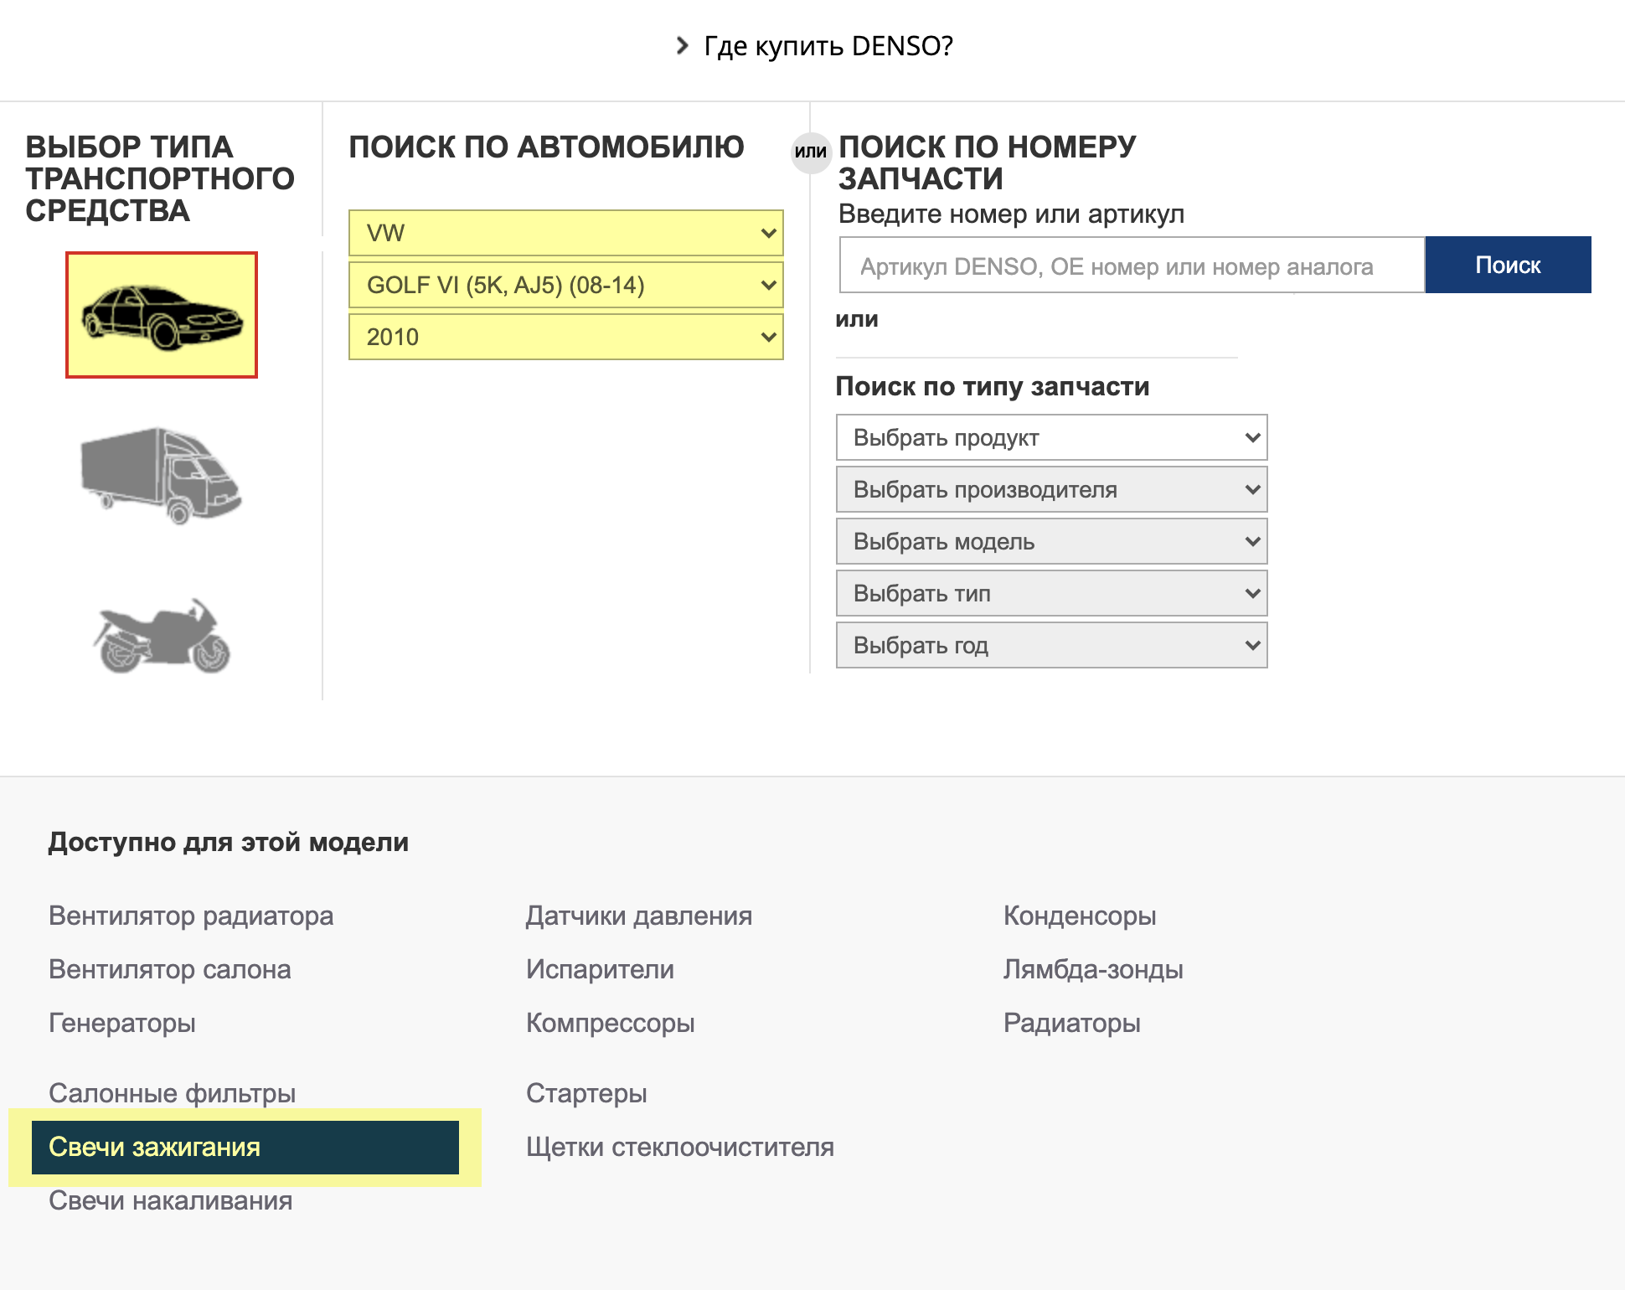Viewport: 1625px width, 1290px height.
Task: Select the motorcycle vehicle type icon
Action: click(x=162, y=636)
